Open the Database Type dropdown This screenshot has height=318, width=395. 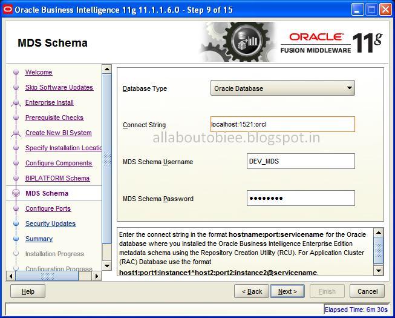coord(282,88)
